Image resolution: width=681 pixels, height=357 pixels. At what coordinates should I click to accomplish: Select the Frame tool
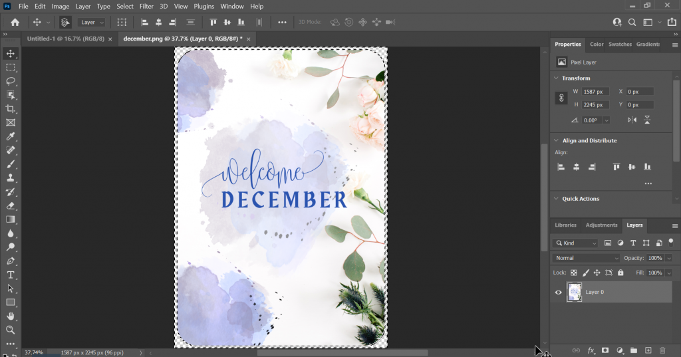coord(11,123)
